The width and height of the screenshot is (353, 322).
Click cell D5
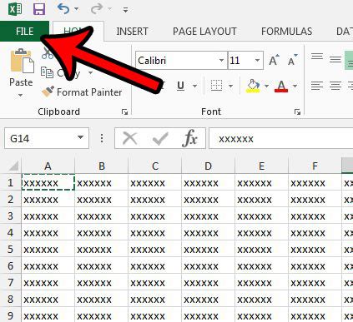coord(208,249)
